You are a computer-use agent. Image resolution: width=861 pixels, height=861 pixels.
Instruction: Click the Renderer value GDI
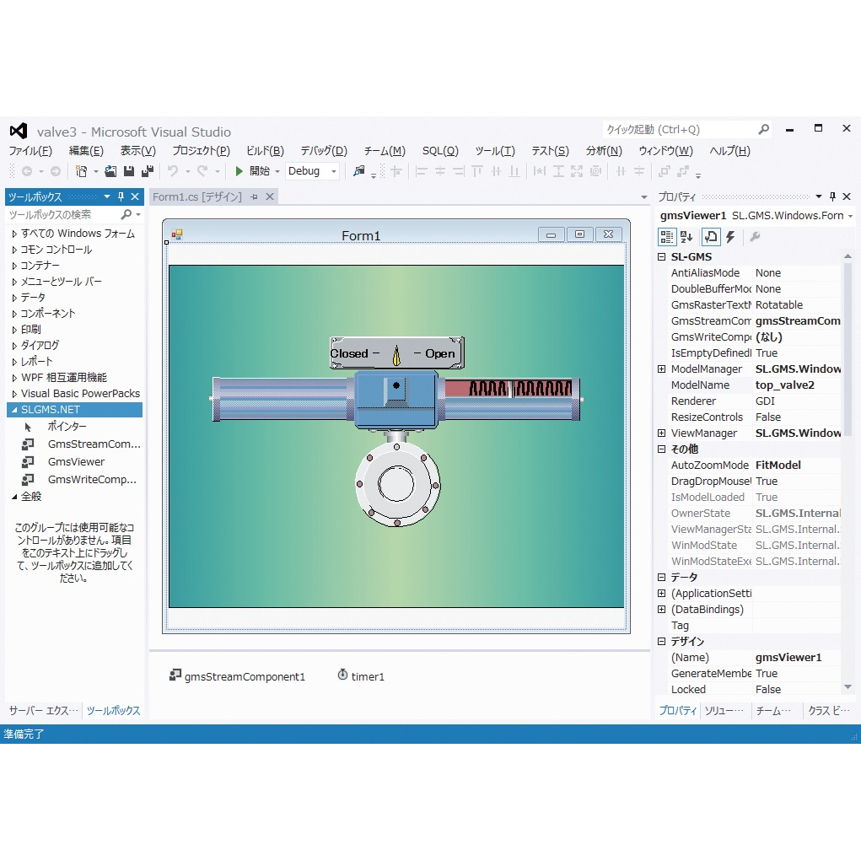(x=765, y=401)
